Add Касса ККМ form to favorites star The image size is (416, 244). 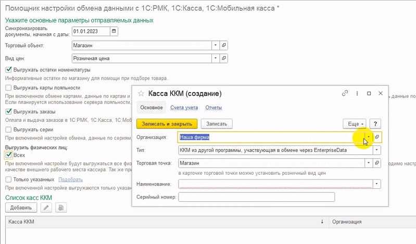click(x=141, y=93)
